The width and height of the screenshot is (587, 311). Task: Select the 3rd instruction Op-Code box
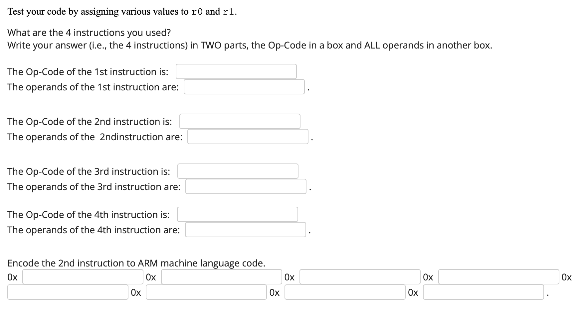[x=238, y=171]
